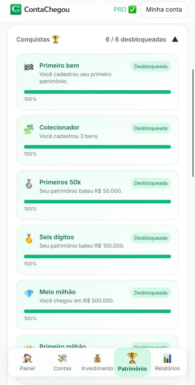Switch to the Patrimônio tab
Screen dimensions: 195x385
[132, 362]
